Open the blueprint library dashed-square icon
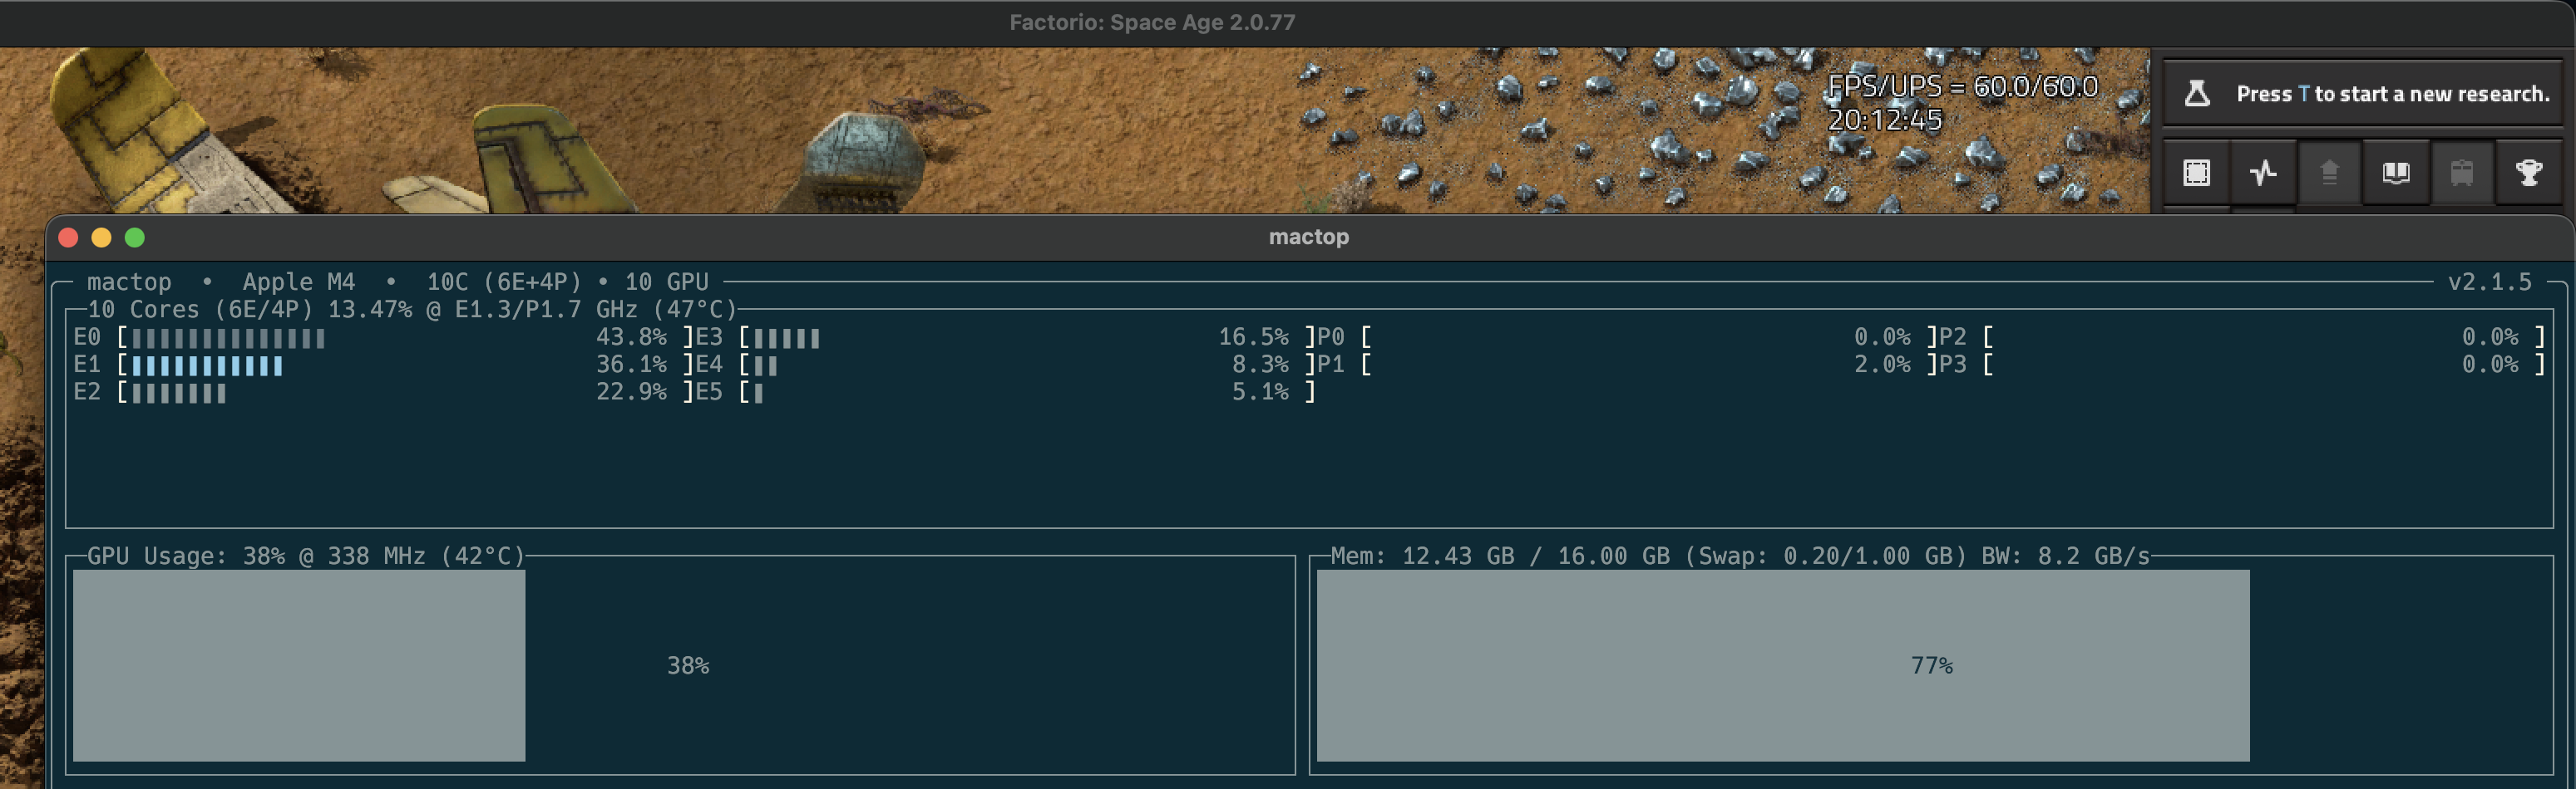This screenshot has height=789, width=2576. click(2196, 173)
